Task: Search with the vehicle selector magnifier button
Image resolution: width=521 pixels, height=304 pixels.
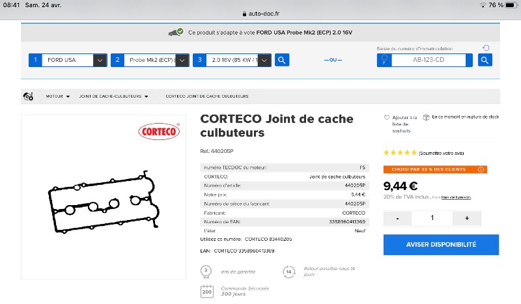Action: (x=282, y=60)
